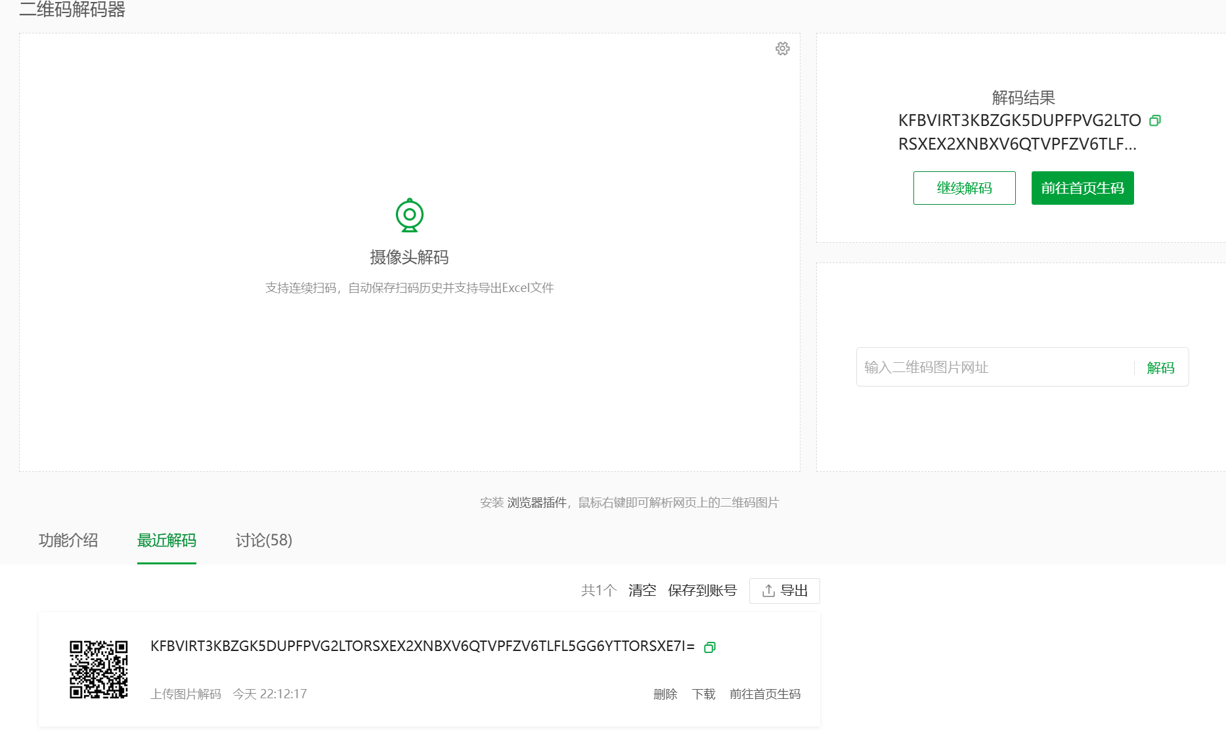Click the 继续解码 button
This screenshot has width=1226, height=735.
964,188
